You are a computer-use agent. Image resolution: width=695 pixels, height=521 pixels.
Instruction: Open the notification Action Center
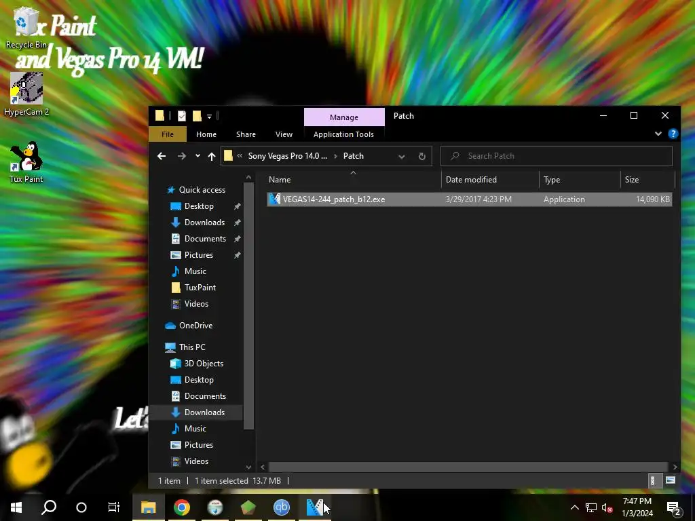[674, 509]
